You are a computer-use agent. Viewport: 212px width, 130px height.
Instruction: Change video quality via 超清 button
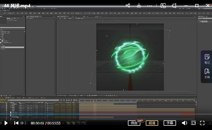[x=152, y=123]
